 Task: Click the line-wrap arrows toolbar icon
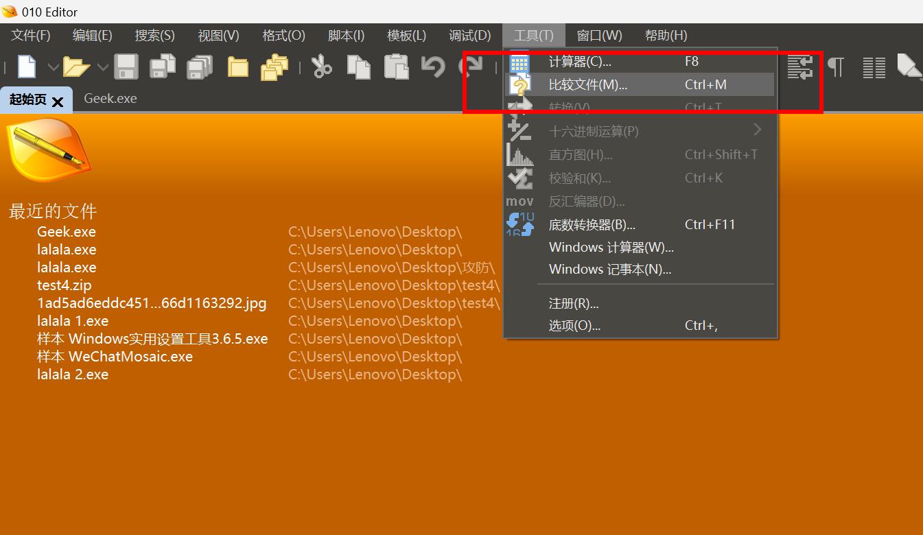[799, 67]
